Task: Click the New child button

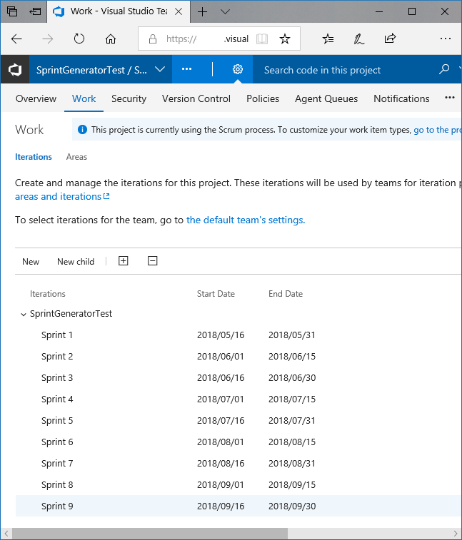Action: coord(76,261)
